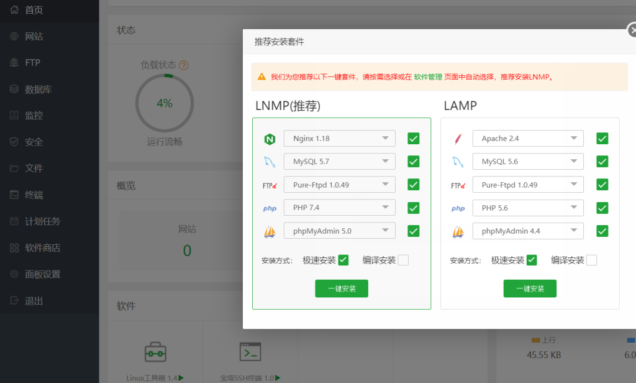This screenshot has width=636, height=383.
Task: Open the Apache 2.4 version dropdown
Action: [528, 139]
